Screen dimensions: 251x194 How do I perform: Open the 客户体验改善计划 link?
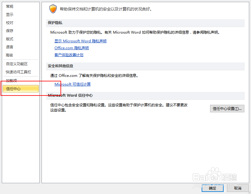69,55
